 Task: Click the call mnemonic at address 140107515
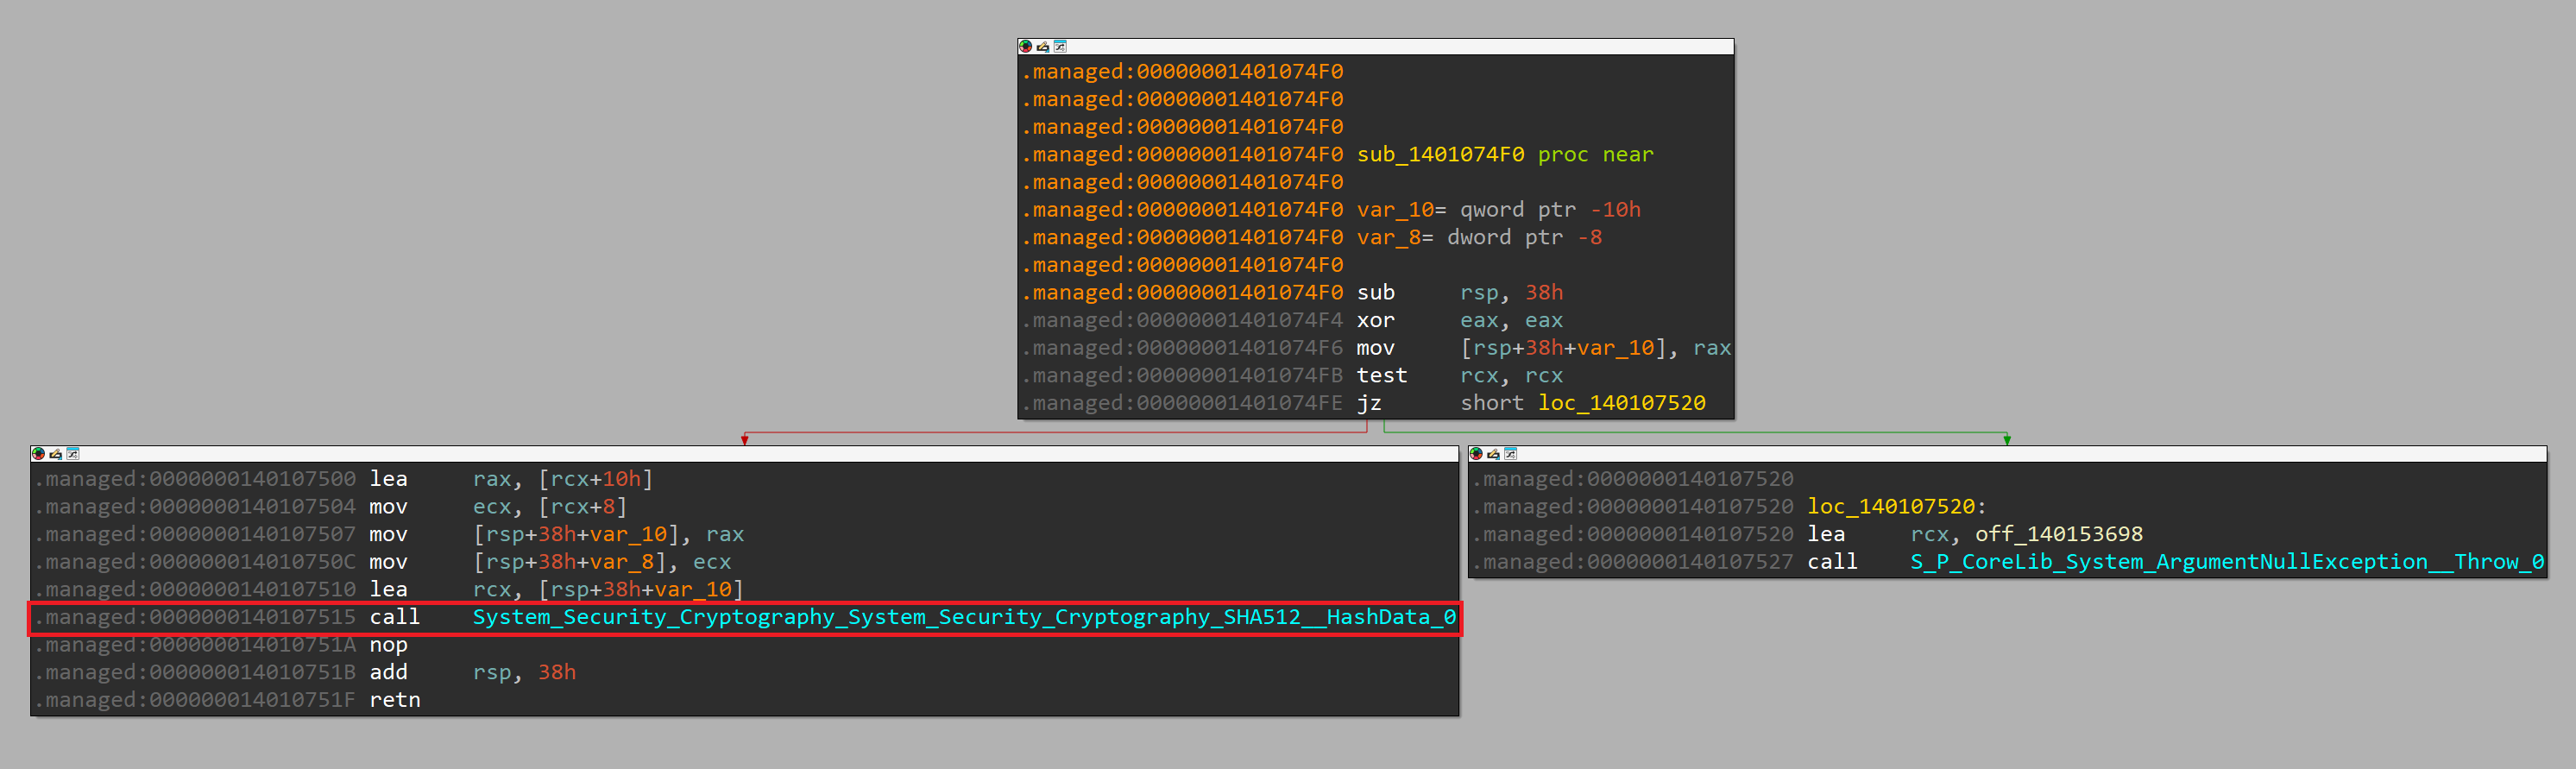pyautogui.click(x=395, y=618)
